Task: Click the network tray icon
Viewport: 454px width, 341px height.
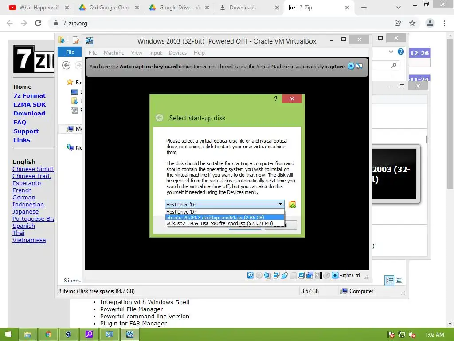Action: point(402,335)
